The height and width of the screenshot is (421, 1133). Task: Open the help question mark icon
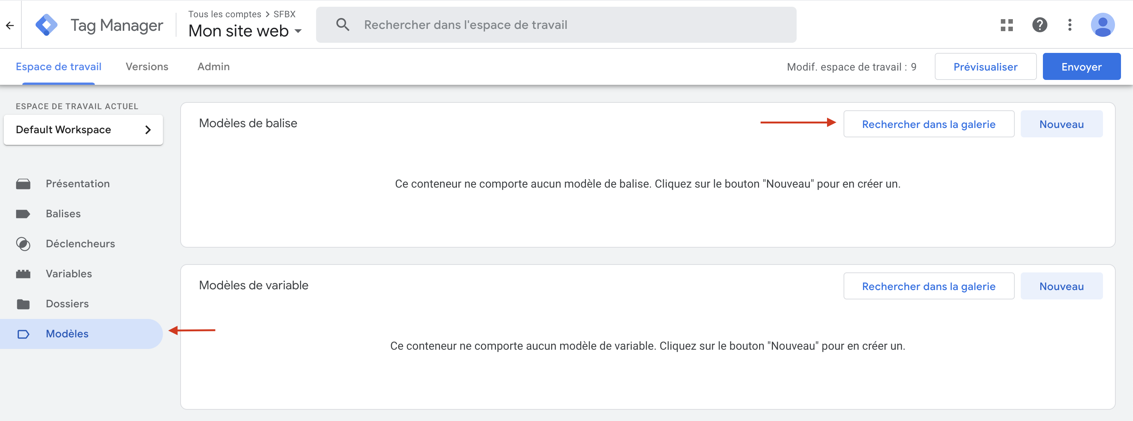coord(1039,25)
